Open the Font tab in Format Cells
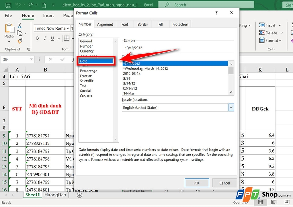This screenshot has width=293, height=207. [x=125, y=24]
